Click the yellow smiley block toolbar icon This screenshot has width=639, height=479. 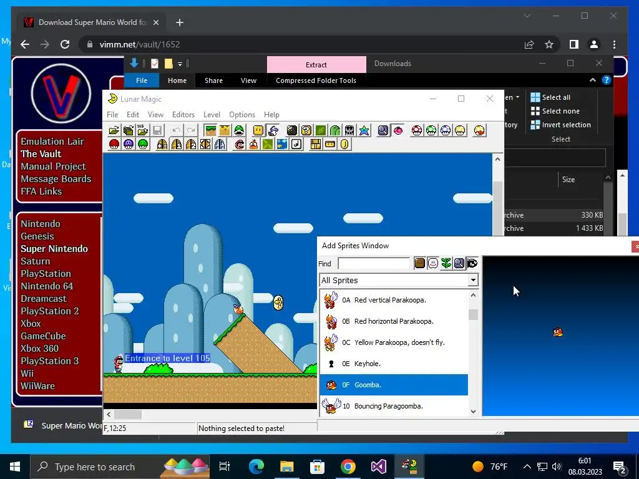258,130
